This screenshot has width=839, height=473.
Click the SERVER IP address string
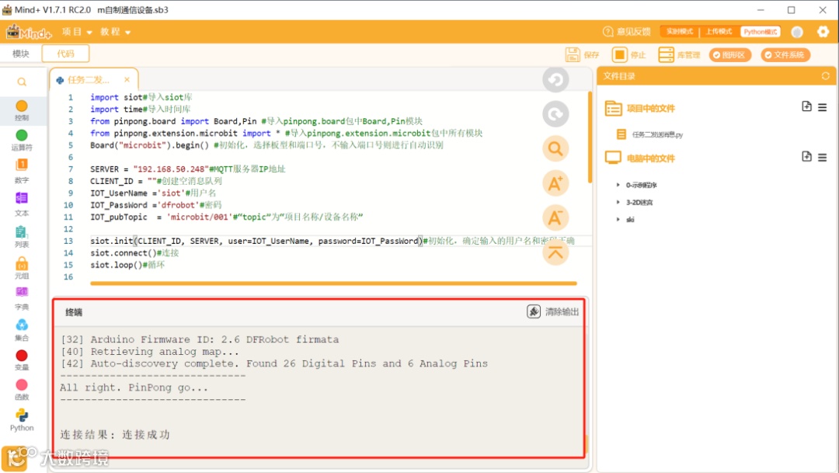coord(171,169)
